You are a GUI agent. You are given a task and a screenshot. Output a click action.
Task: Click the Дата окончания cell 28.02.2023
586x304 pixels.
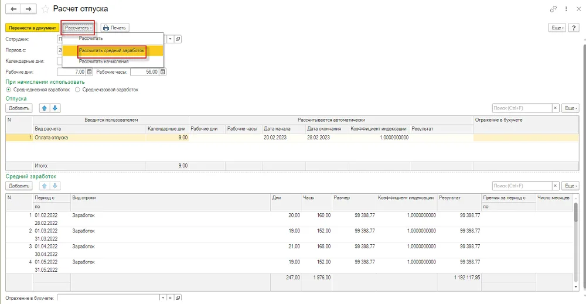tap(327, 138)
